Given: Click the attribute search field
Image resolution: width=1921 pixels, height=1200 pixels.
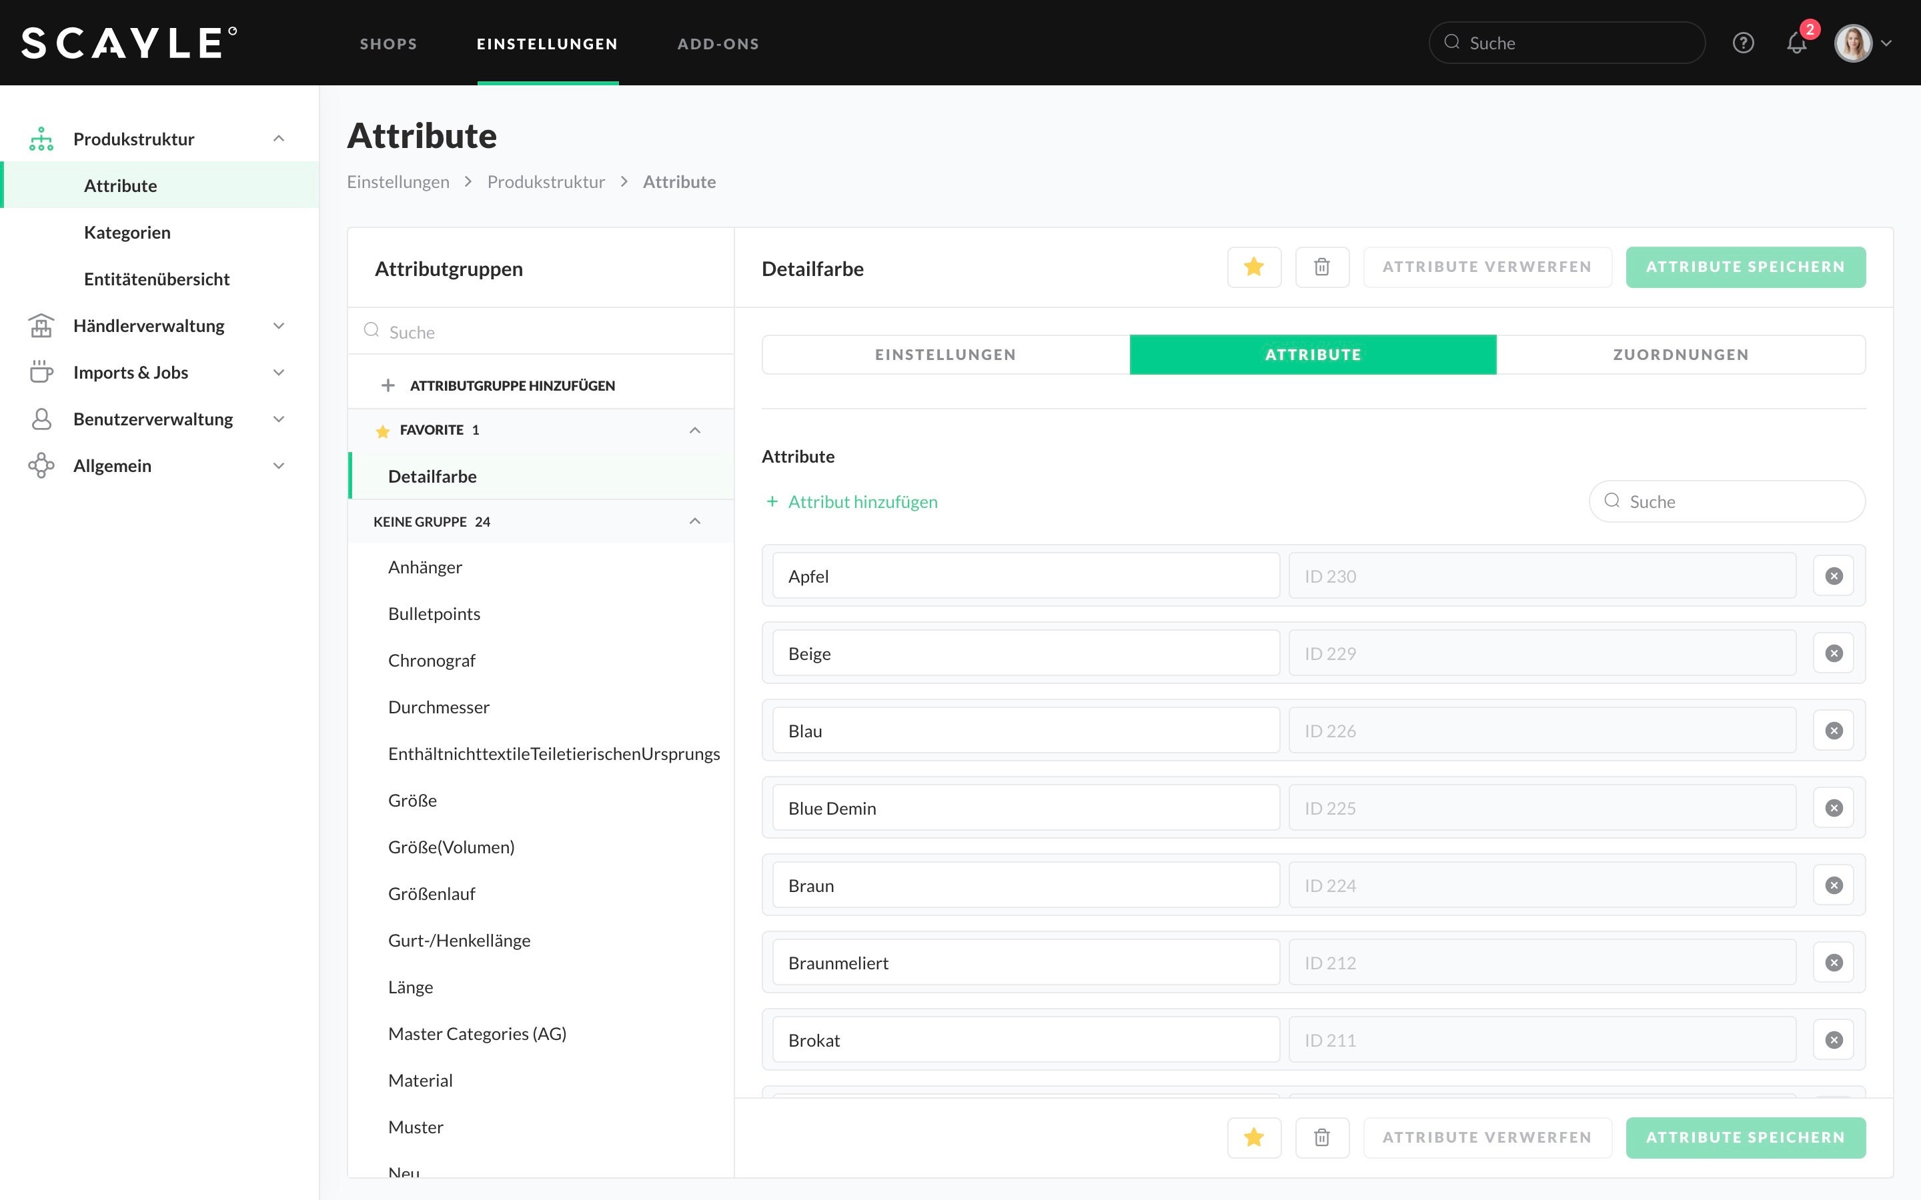Looking at the screenshot, I should [x=1726, y=501].
